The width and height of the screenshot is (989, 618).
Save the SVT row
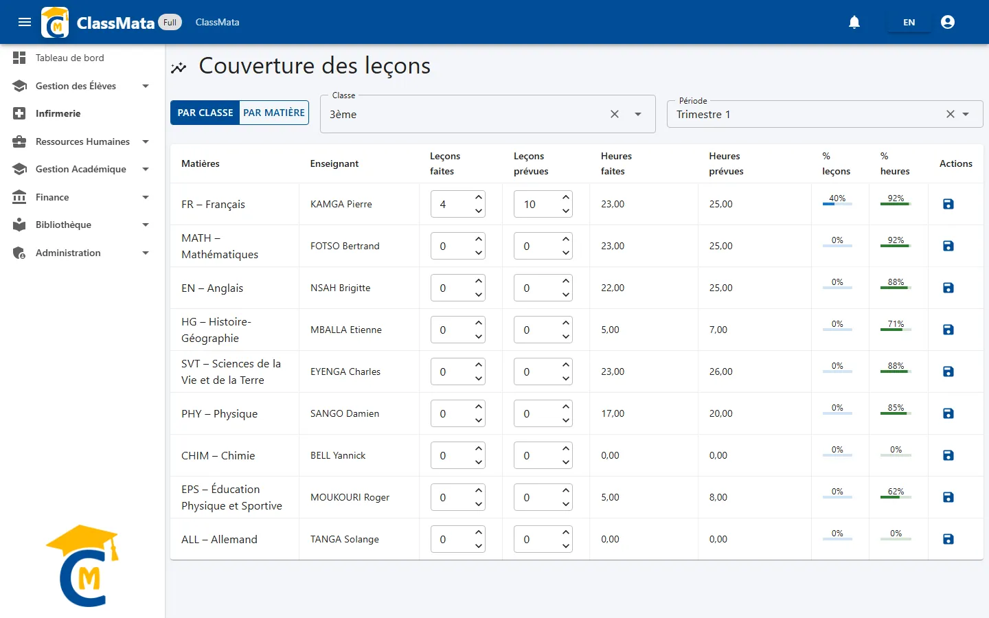coord(948,371)
